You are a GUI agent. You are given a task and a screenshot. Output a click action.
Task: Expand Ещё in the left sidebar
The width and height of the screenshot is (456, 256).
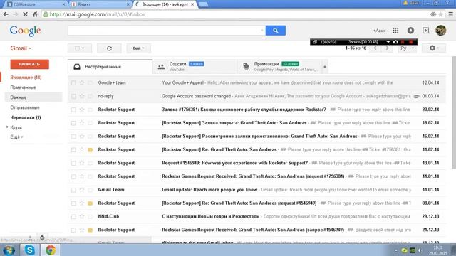[x=16, y=137]
